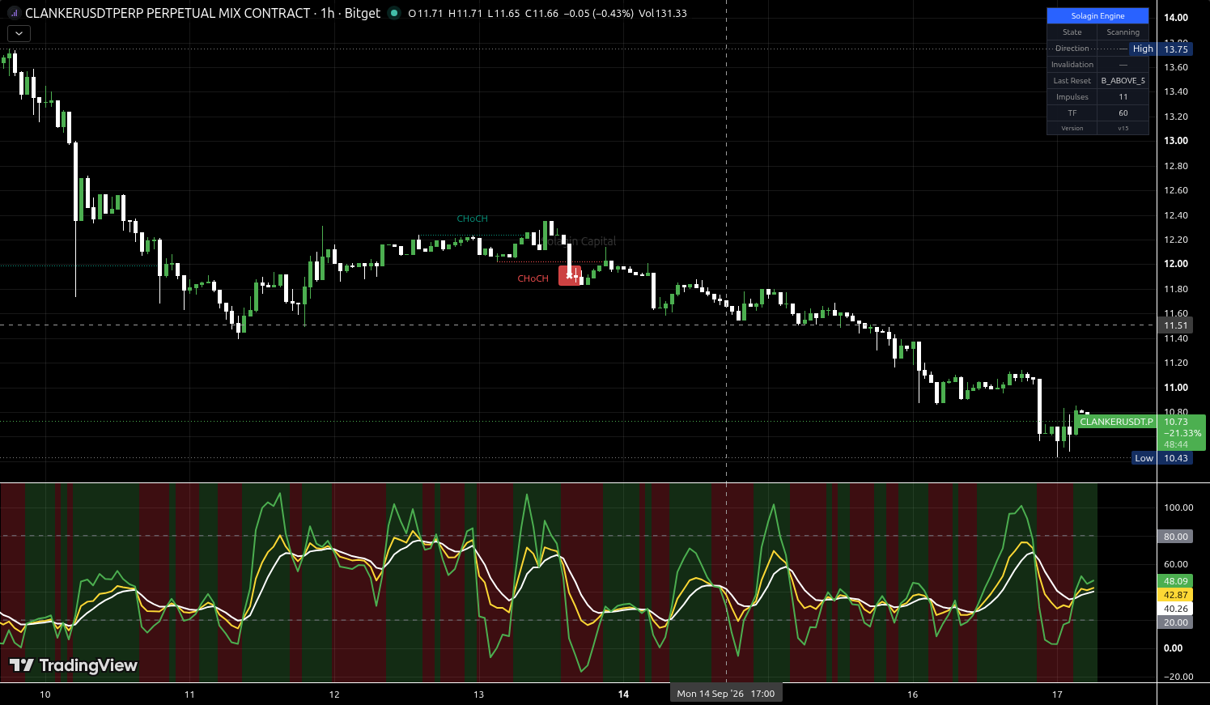Click the yellow 42.87 indicator value
Image resolution: width=1210 pixels, height=705 pixels.
(1175, 595)
